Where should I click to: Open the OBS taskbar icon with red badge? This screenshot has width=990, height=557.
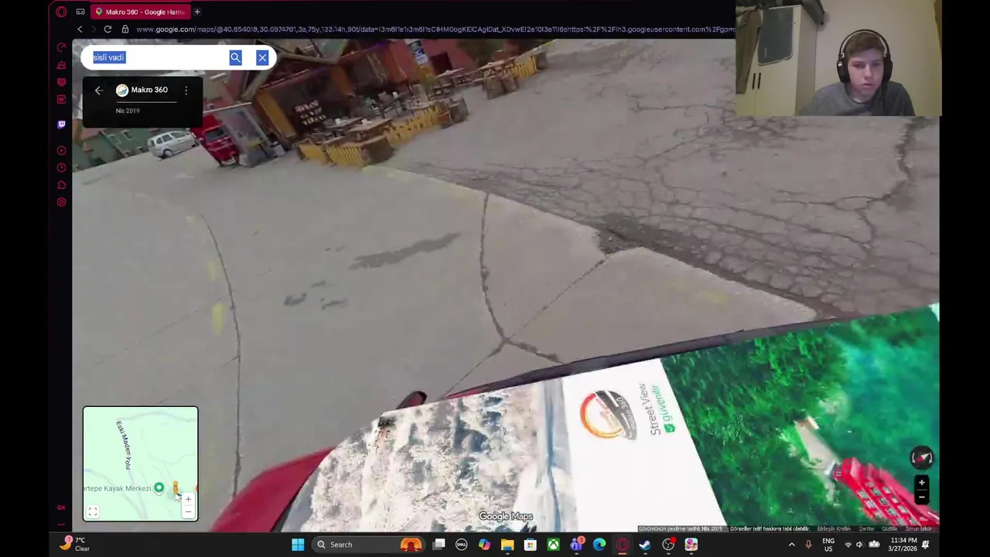[668, 545]
